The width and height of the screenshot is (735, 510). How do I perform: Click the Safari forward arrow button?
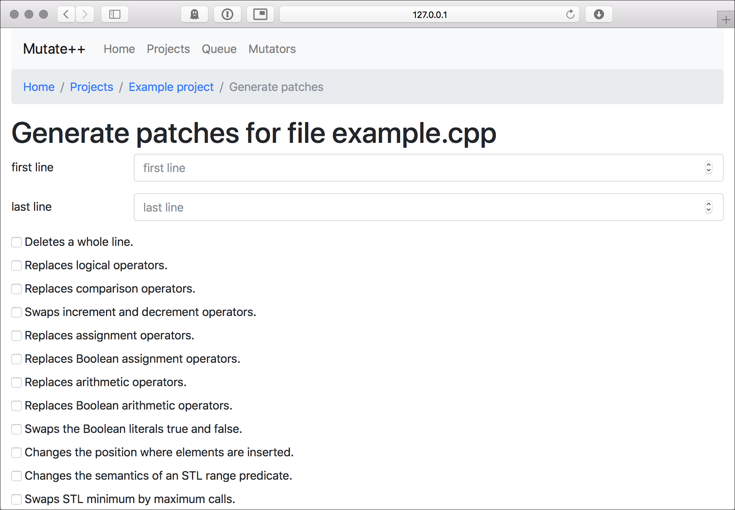[x=85, y=14]
